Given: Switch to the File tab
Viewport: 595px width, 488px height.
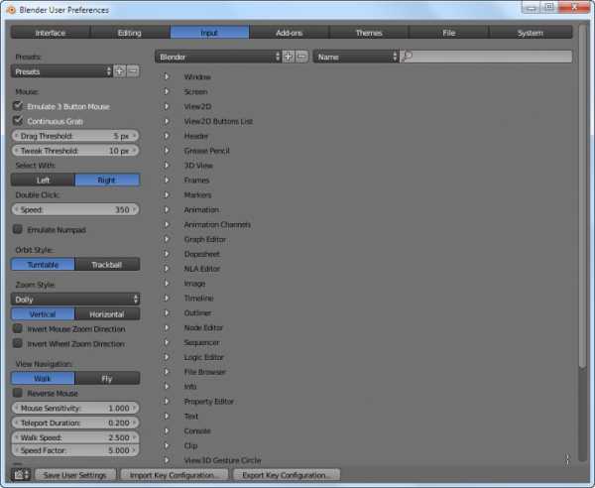Looking at the screenshot, I should click(449, 33).
